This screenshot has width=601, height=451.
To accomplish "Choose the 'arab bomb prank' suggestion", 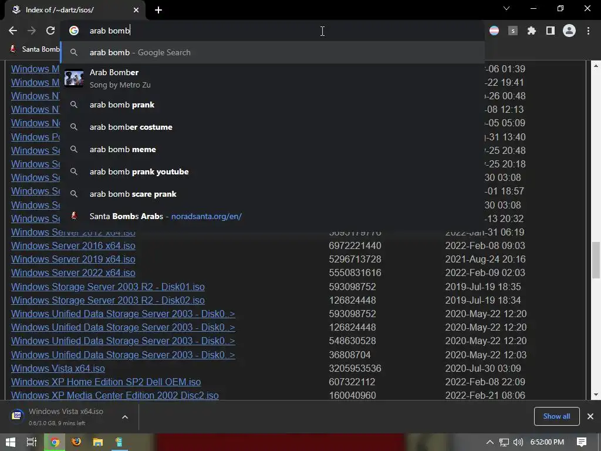I will (x=272, y=105).
